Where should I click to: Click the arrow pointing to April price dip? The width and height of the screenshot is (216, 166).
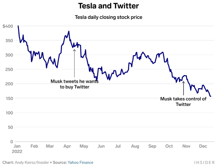click(x=74, y=63)
